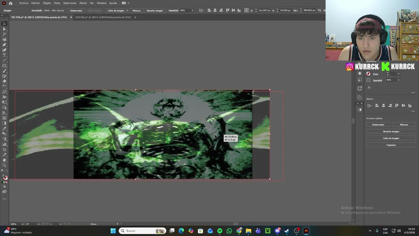Image resolution: width=419 pixels, height=236 pixels.
Task: Select the Pen tool
Action: [x=5, y=45]
